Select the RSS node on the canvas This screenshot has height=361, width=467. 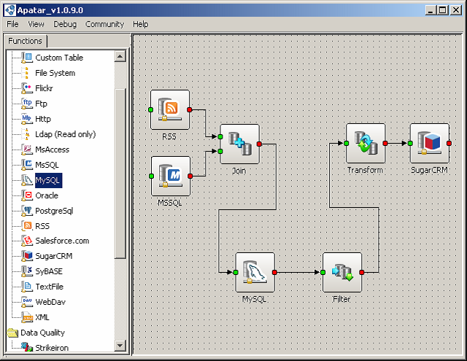170,110
